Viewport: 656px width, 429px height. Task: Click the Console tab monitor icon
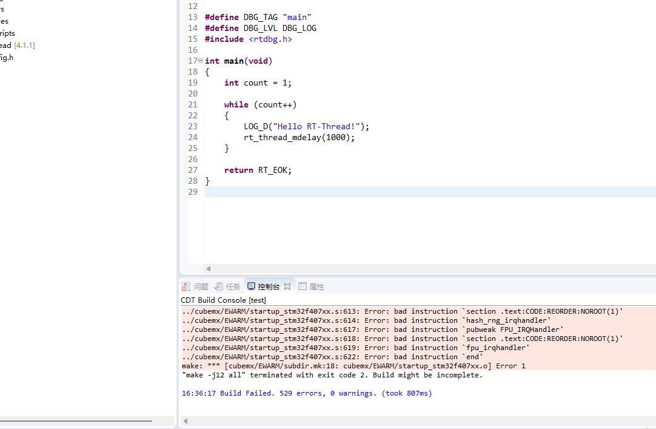[251, 286]
